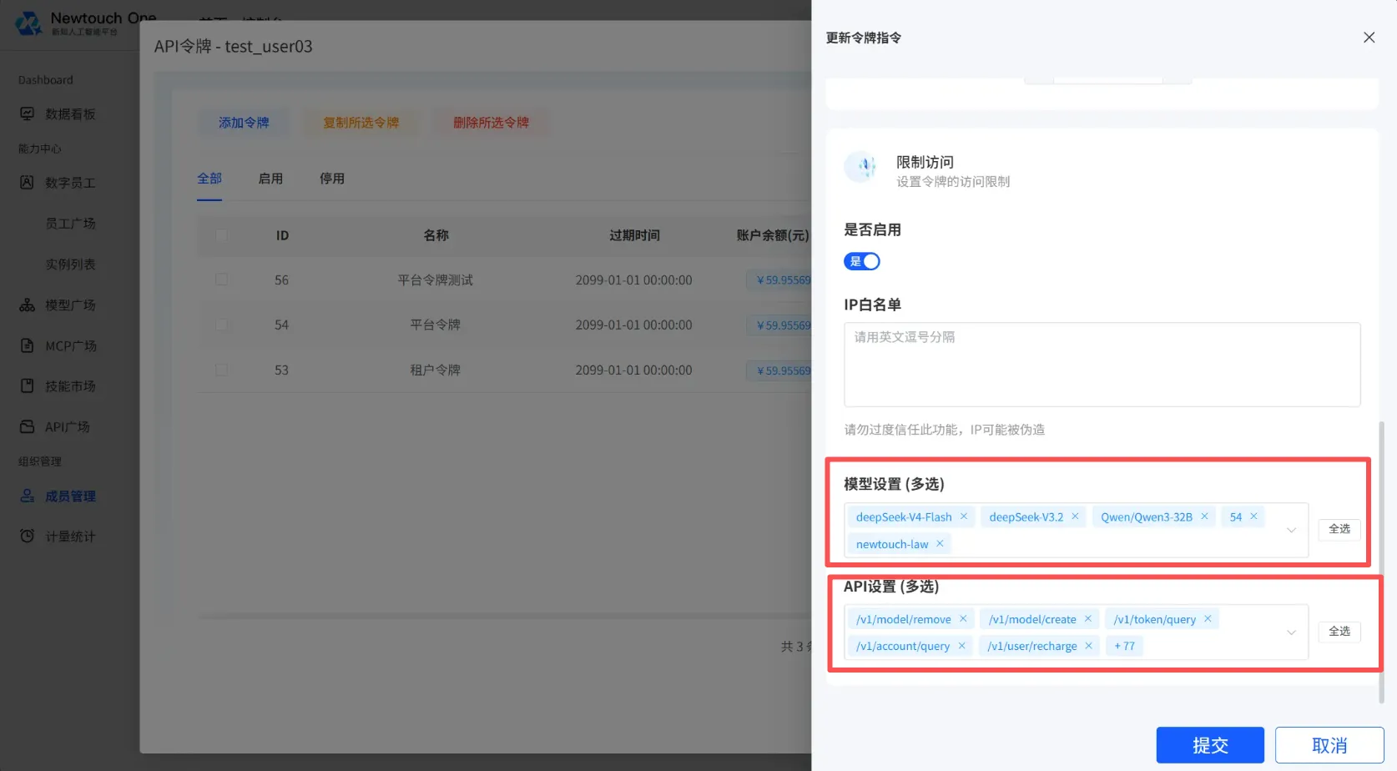Close the 更新令牌指令 drawer

point(1369,38)
